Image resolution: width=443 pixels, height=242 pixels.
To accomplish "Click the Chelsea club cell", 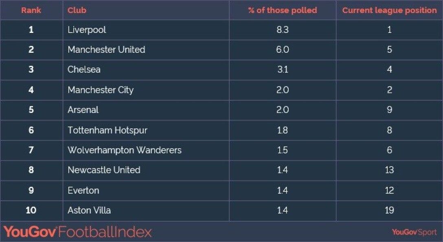I will tap(84, 70).
